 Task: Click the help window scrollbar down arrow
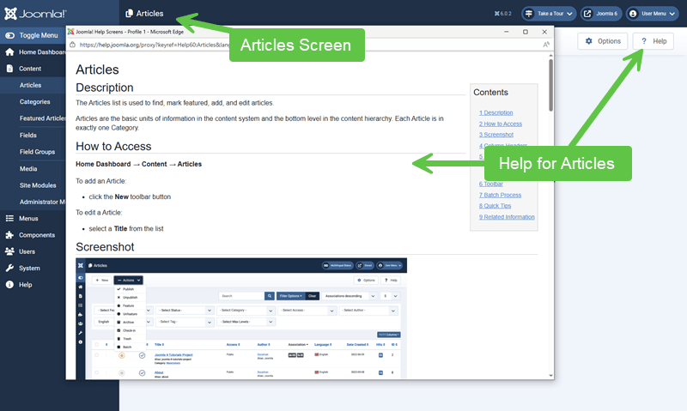(x=550, y=376)
